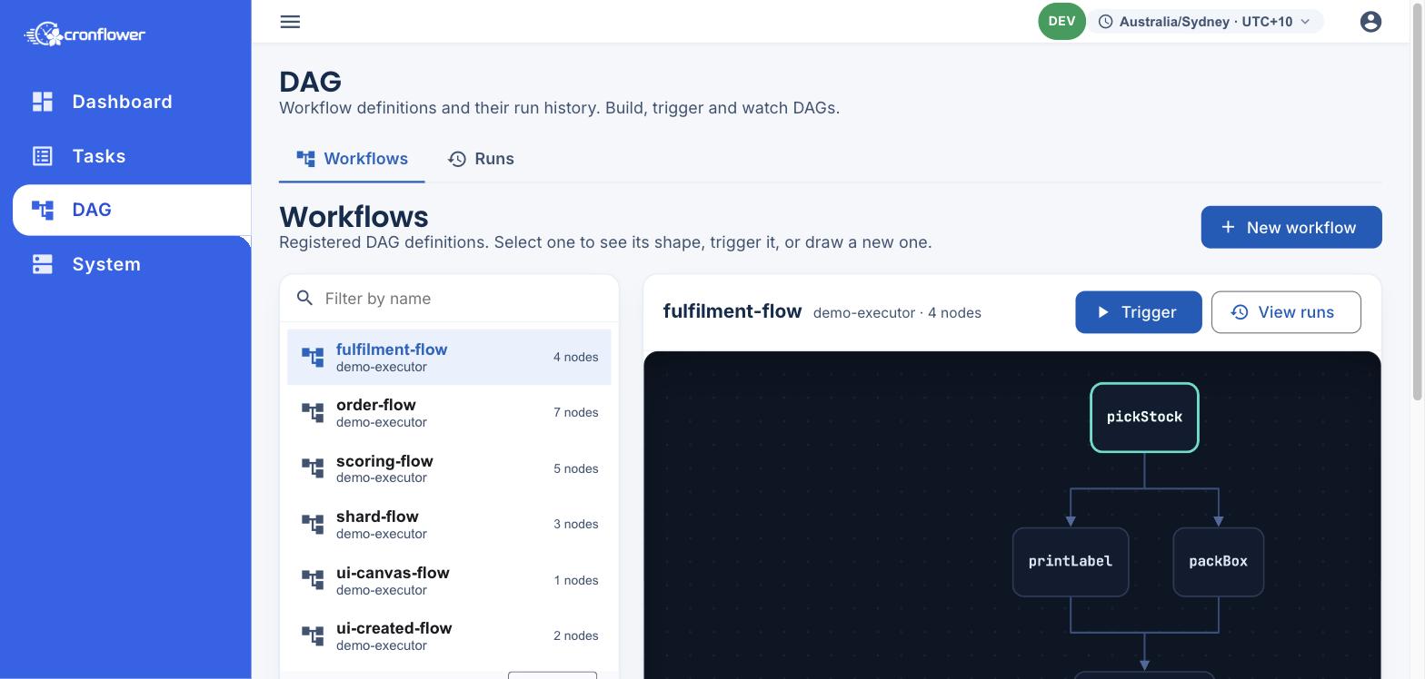
Task: Click the Runs tab history icon
Action: click(457, 159)
